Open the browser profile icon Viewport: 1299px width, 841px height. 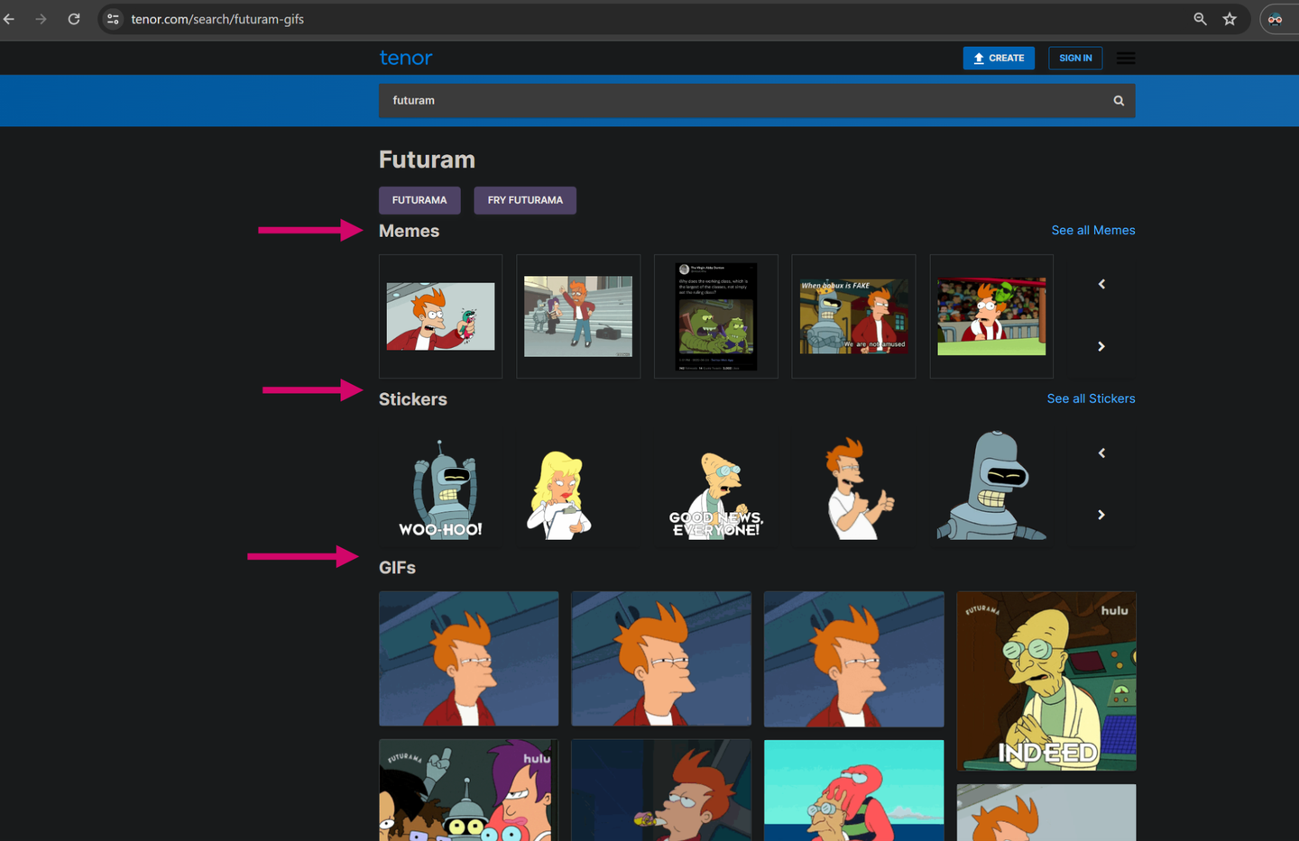(x=1276, y=19)
